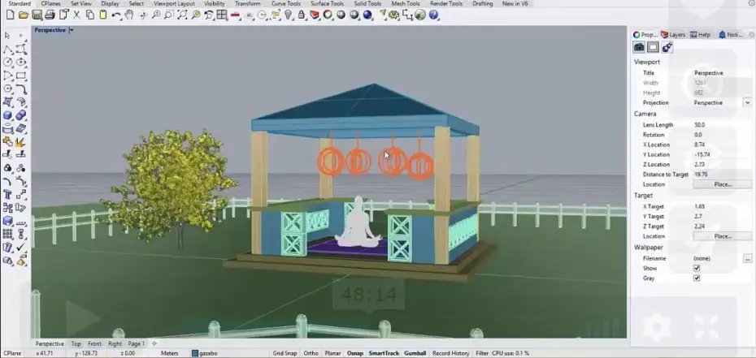Toggle Gumball in status bar
Viewport: 756px width, 358px height.
(415, 353)
